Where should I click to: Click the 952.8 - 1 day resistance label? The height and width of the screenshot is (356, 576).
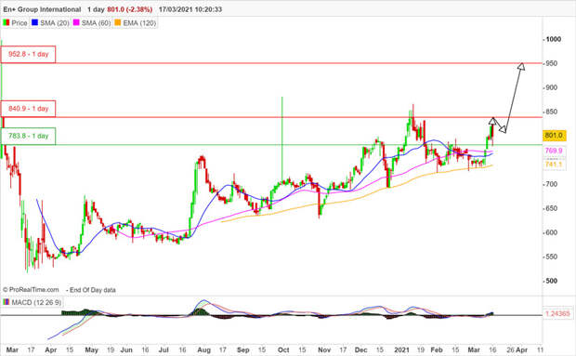[28, 54]
